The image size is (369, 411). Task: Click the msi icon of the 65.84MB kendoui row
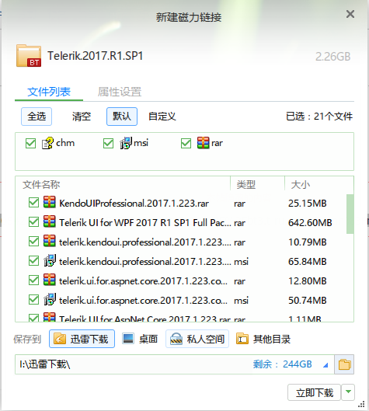tap(50, 260)
